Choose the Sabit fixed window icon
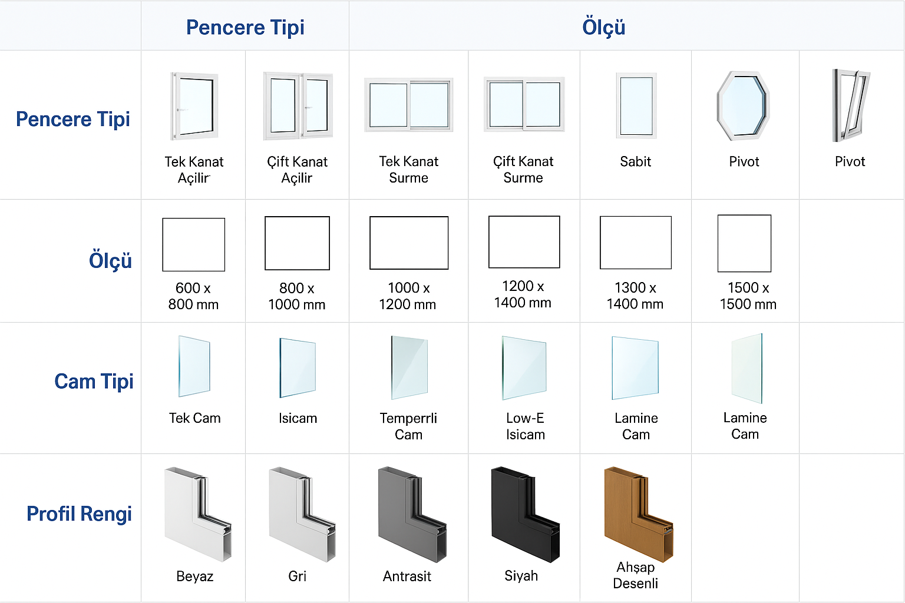Viewport: 905px width, 603px height. pos(636,105)
